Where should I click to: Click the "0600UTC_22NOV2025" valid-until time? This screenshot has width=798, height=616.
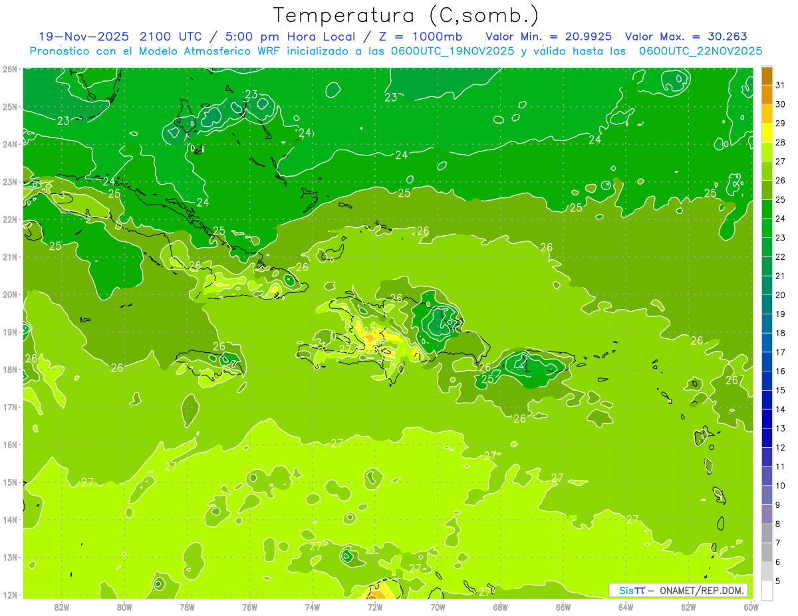point(700,51)
